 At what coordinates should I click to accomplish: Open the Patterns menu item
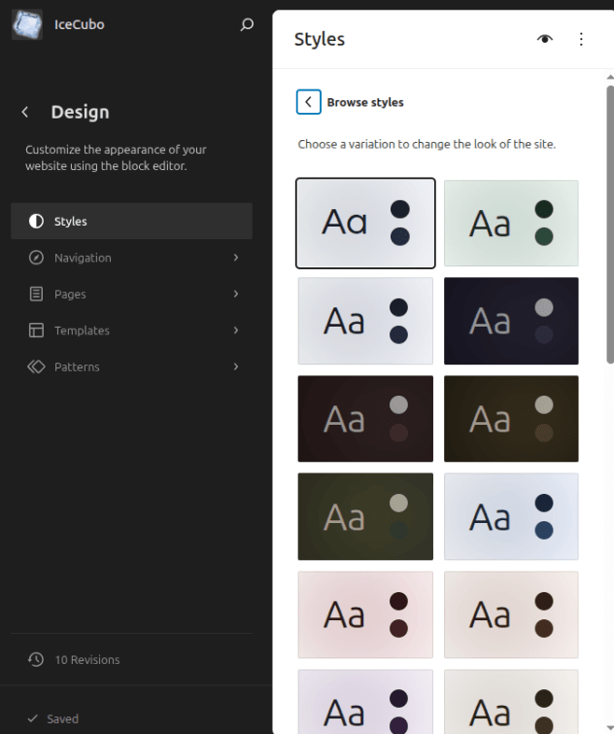131,367
